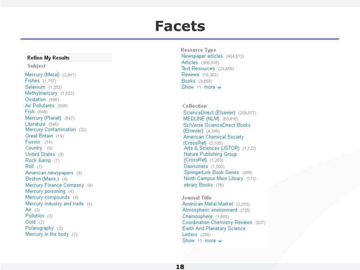
Task: Select Mercury Finance Company subject
Action: 54,185
